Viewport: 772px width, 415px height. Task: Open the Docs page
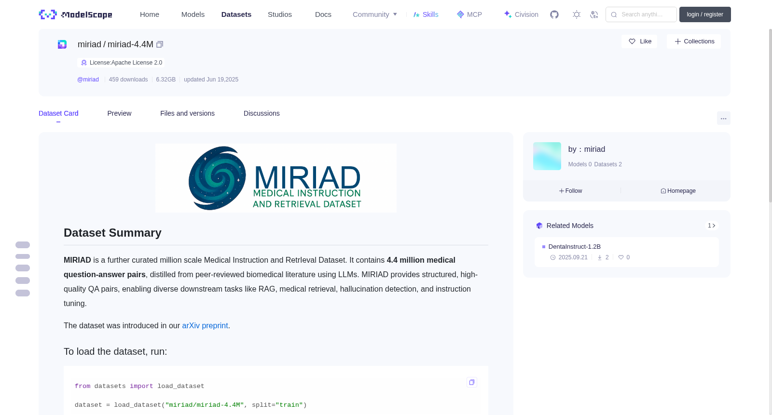click(323, 14)
